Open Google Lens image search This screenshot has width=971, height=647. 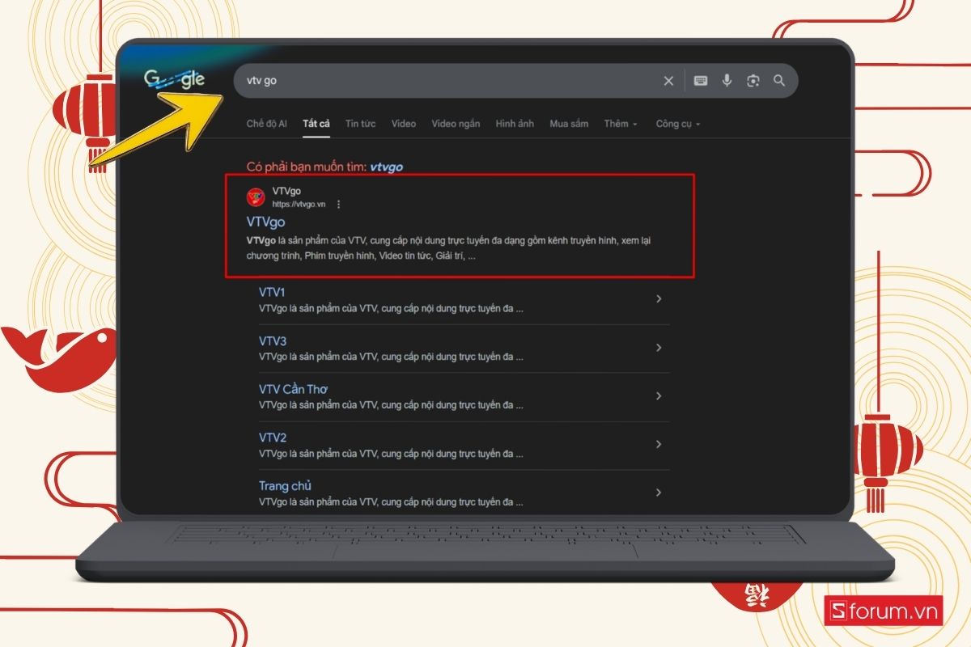coord(753,80)
